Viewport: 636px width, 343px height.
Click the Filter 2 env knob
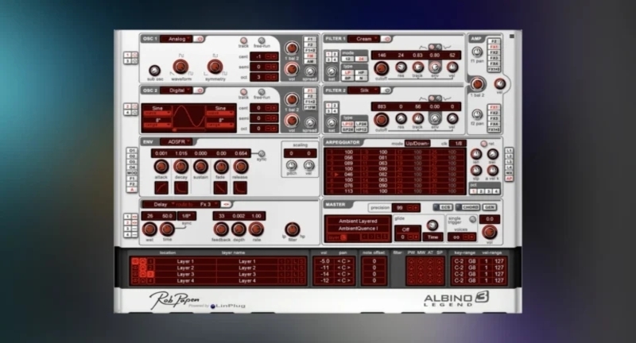(435, 118)
